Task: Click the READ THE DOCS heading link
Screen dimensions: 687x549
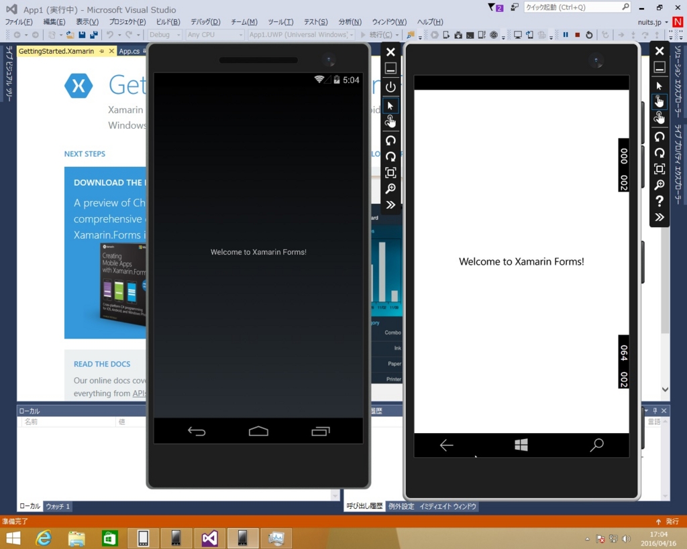Action: [102, 364]
